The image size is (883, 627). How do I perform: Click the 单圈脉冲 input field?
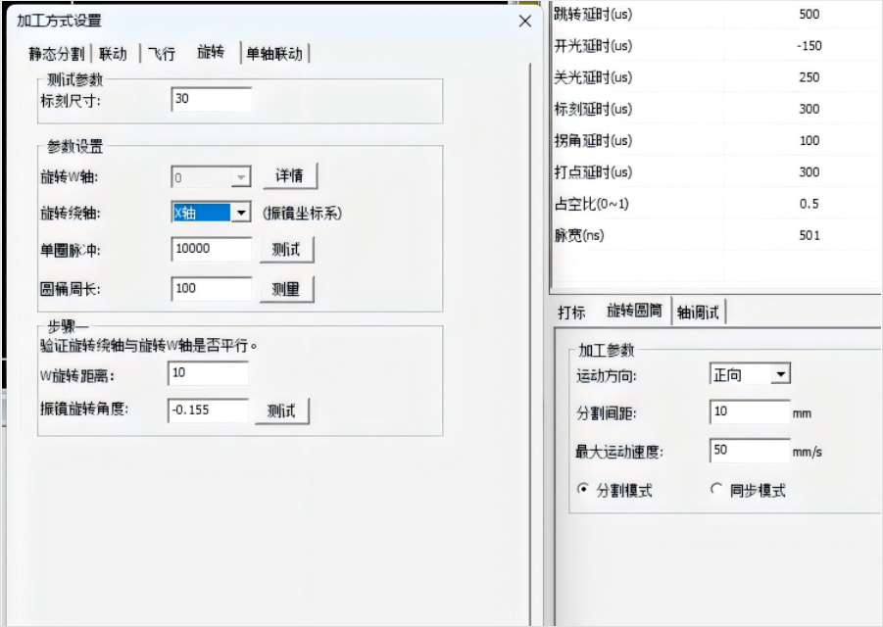(x=211, y=249)
